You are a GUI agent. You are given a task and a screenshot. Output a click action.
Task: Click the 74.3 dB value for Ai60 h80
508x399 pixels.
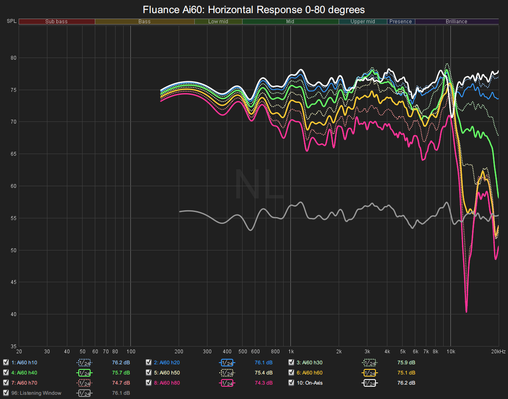(x=264, y=383)
